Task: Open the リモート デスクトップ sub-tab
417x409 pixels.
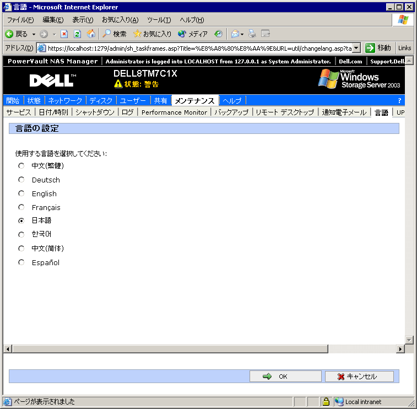Action: 285,112
